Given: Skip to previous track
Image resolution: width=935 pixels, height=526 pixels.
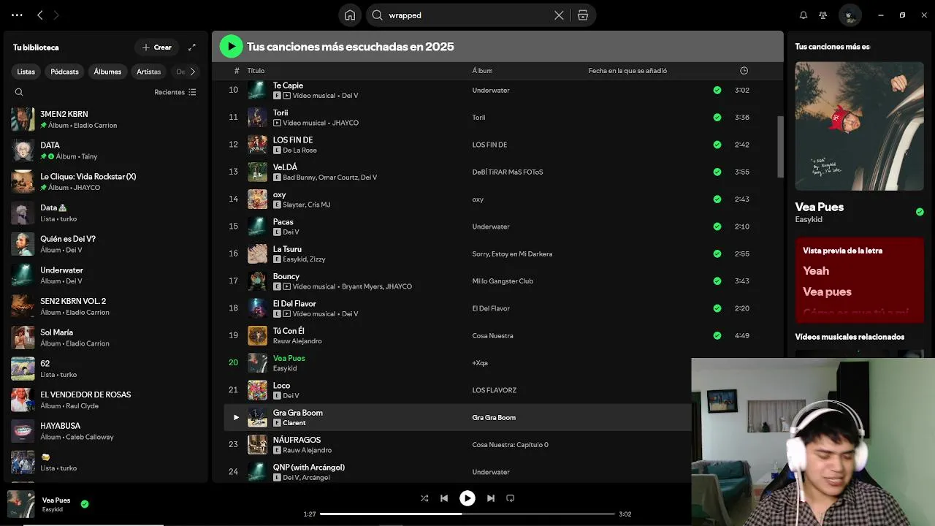Looking at the screenshot, I should coord(444,498).
